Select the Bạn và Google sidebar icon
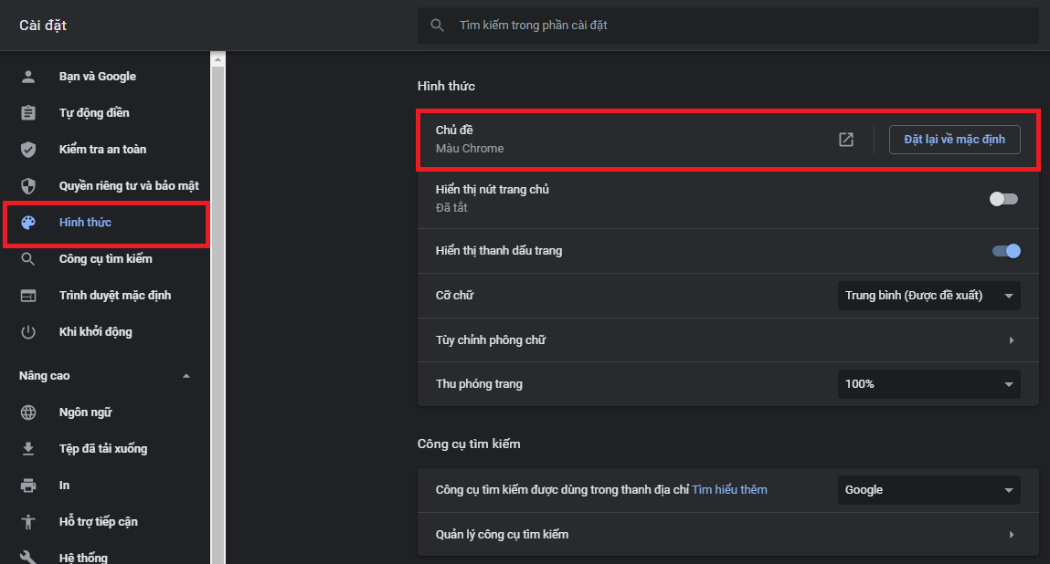The image size is (1050, 564). [x=28, y=76]
